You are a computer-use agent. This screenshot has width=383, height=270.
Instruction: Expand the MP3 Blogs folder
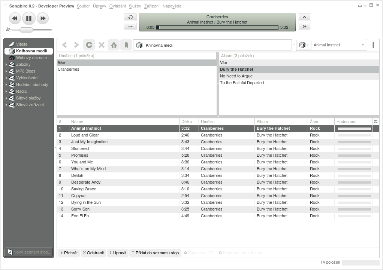pos(6,71)
